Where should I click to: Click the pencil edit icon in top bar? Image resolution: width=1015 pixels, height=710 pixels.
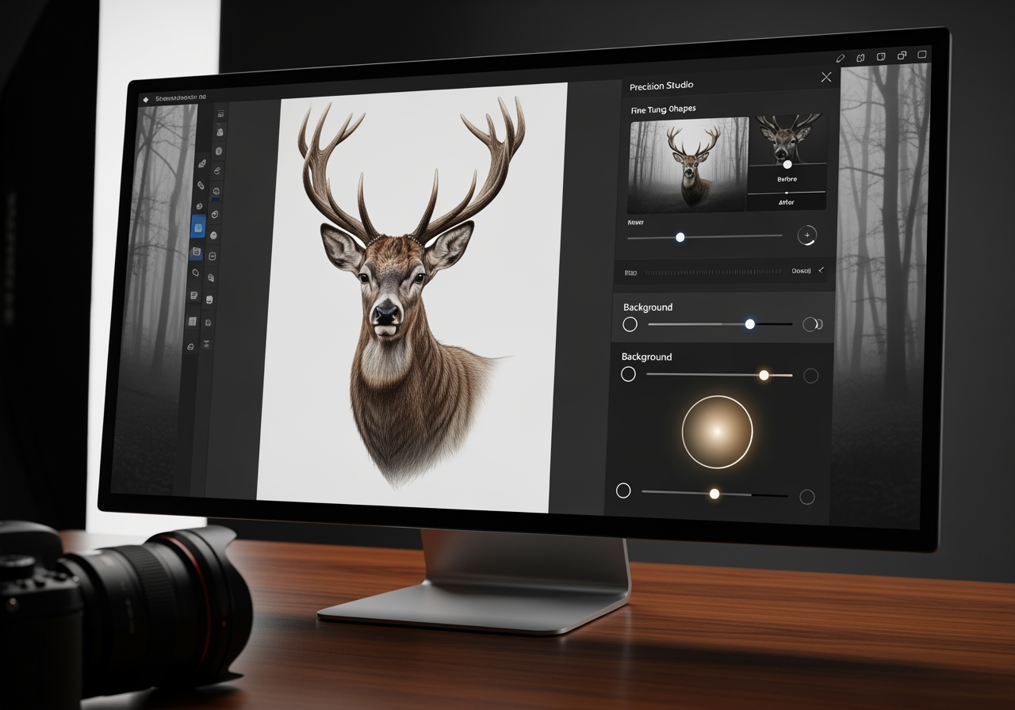[841, 59]
